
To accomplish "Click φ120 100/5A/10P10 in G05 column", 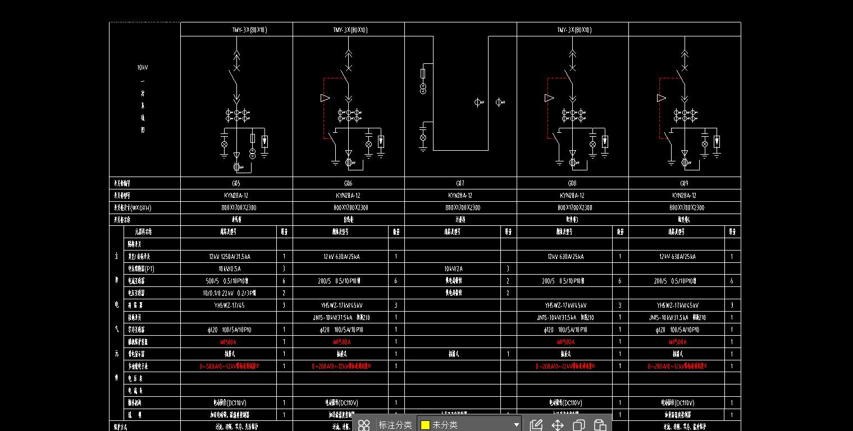I will 229,330.
